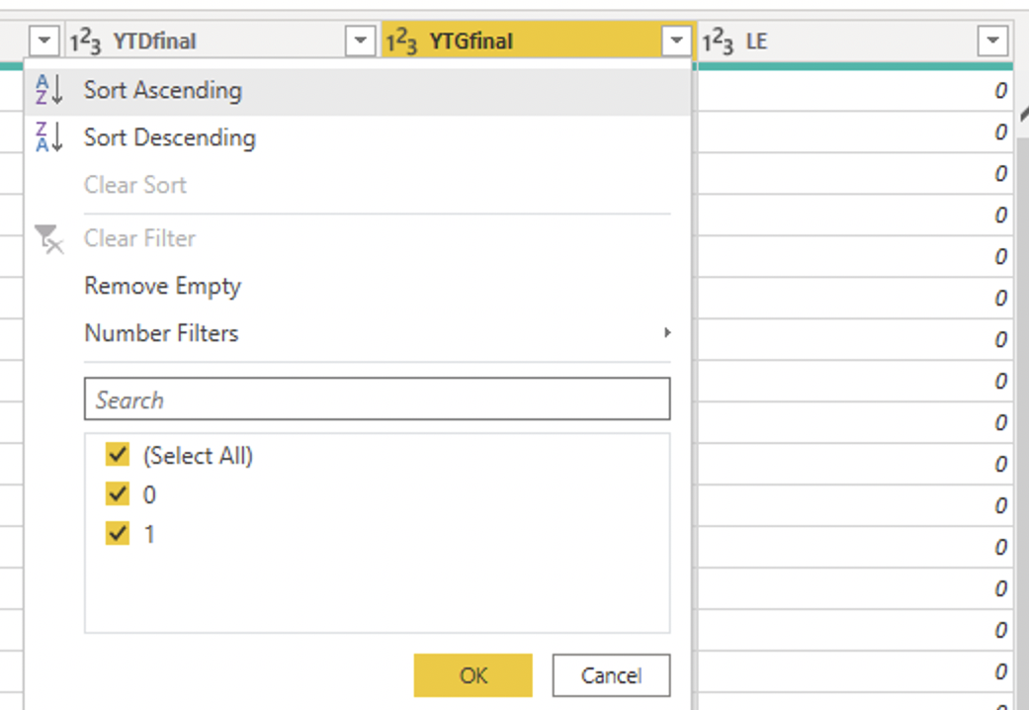The image size is (1029, 710).
Task: Select the Clear Sort menu entry
Action: (x=358, y=185)
